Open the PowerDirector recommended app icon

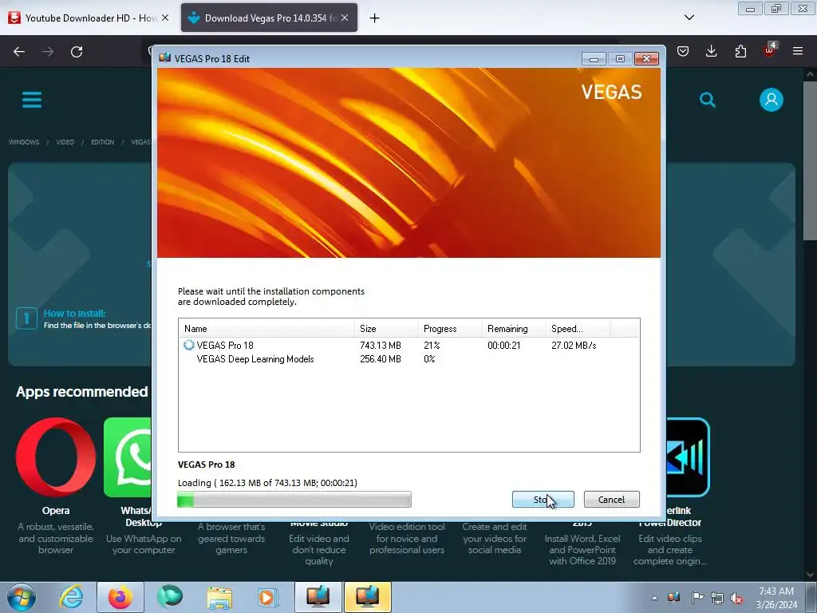coord(688,457)
